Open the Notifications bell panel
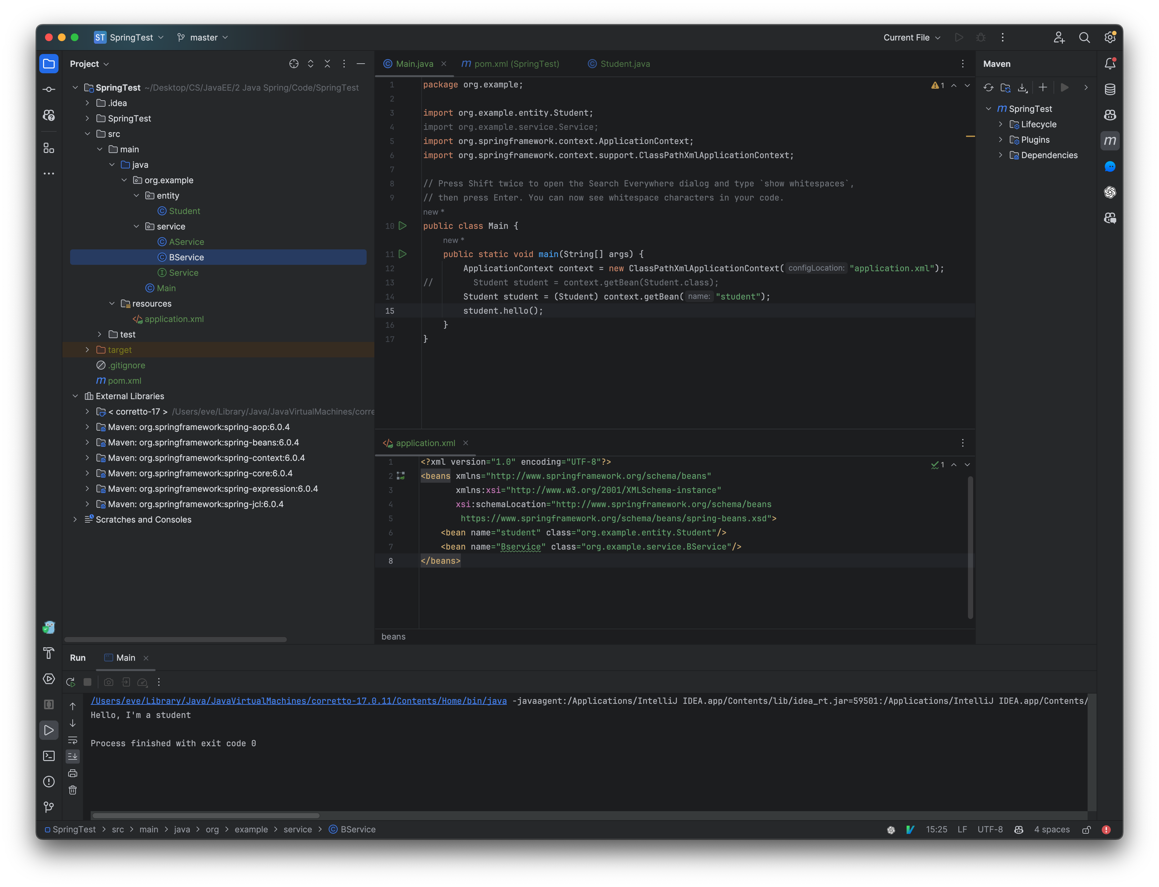 pos(1109,63)
